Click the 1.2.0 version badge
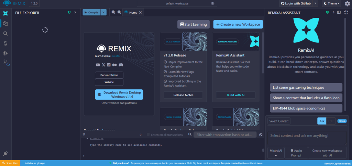This screenshot has height=166, width=352. [34, 3]
